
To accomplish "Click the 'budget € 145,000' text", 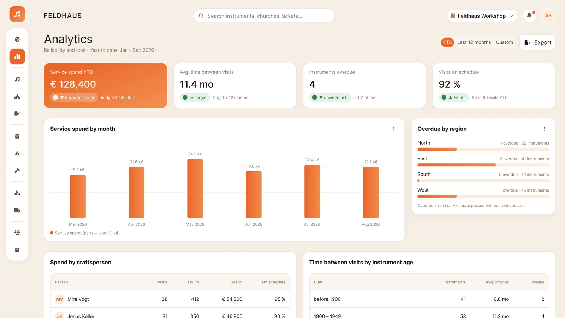I will 117,98.
